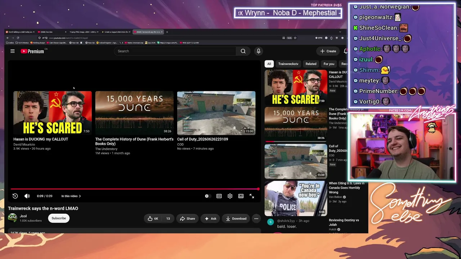Open the Ask AI button
The image size is (461, 259).
(210, 218)
